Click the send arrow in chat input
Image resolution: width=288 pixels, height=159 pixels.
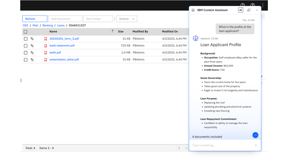pyautogui.click(x=256, y=145)
